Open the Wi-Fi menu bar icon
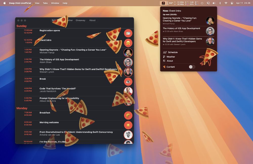 click(x=226, y=3)
